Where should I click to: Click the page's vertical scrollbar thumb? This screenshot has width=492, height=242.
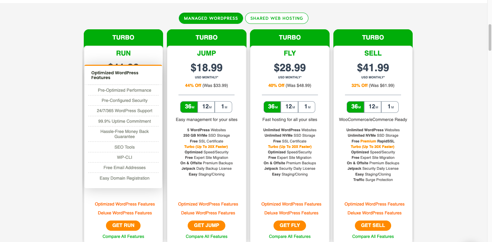pos(489,37)
